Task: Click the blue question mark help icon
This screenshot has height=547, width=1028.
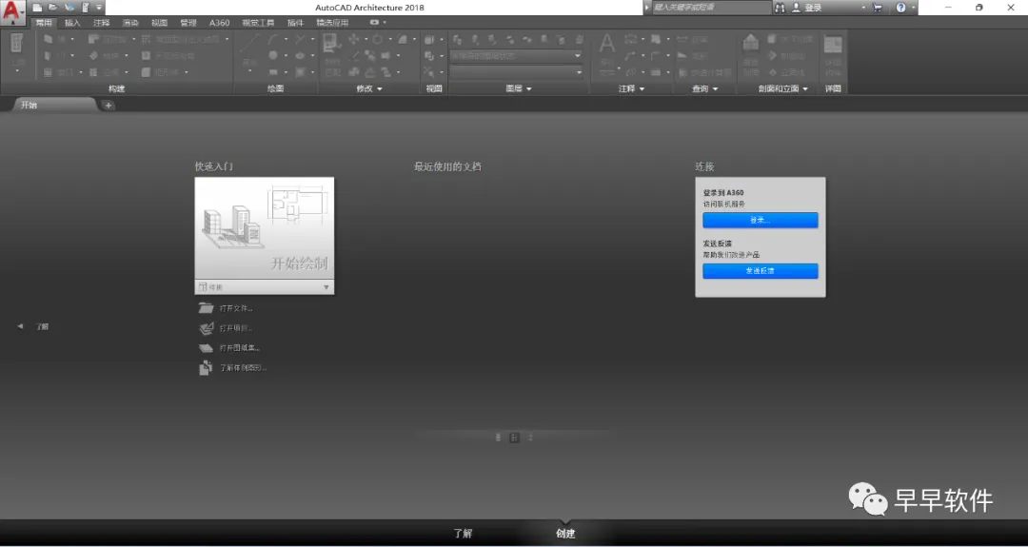Action: coord(900,8)
